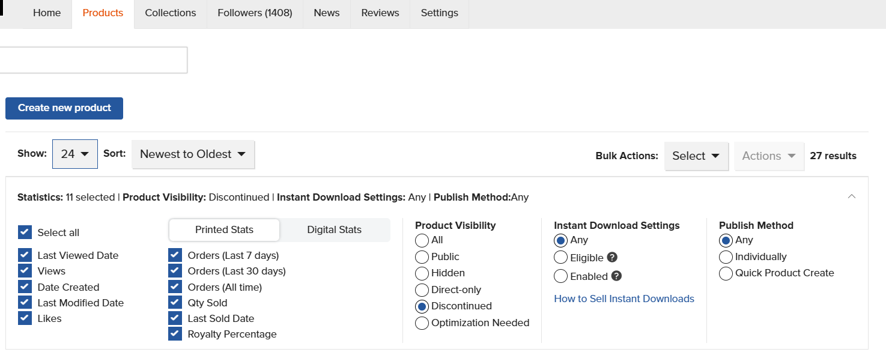The image size is (886, 355).
Task: Uncheck Last Modified Date checkbox
Action: 25,303
